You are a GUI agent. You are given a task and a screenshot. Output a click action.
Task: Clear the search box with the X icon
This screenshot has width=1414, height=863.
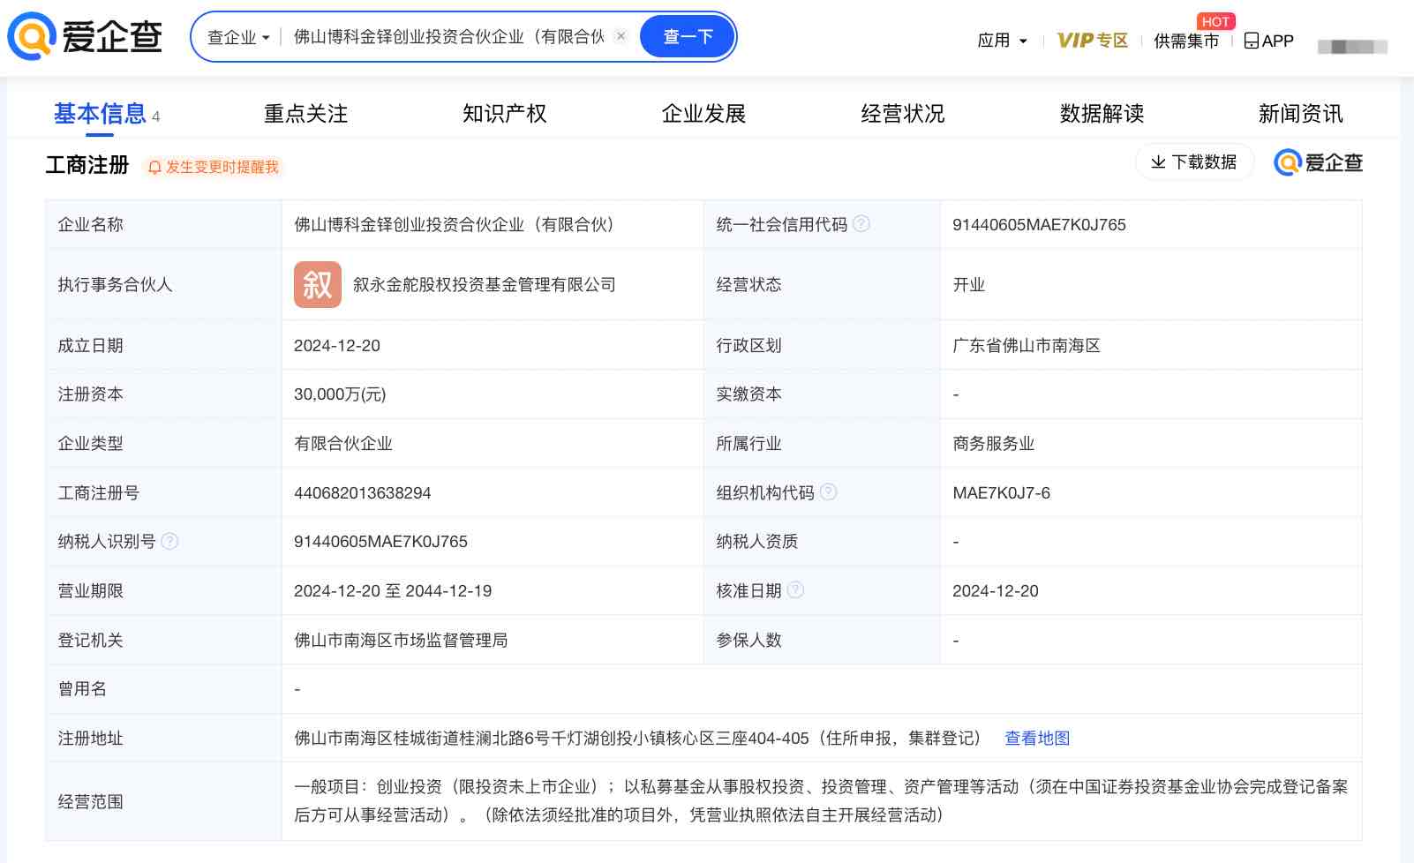click(x=621, y=36)
